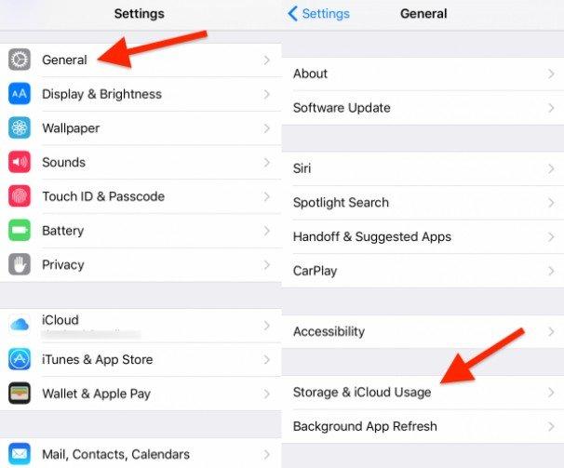This screenshot has width=564, height=468.
Task: Tap the iTunes & App Store icon
Action: coord(20,359)
